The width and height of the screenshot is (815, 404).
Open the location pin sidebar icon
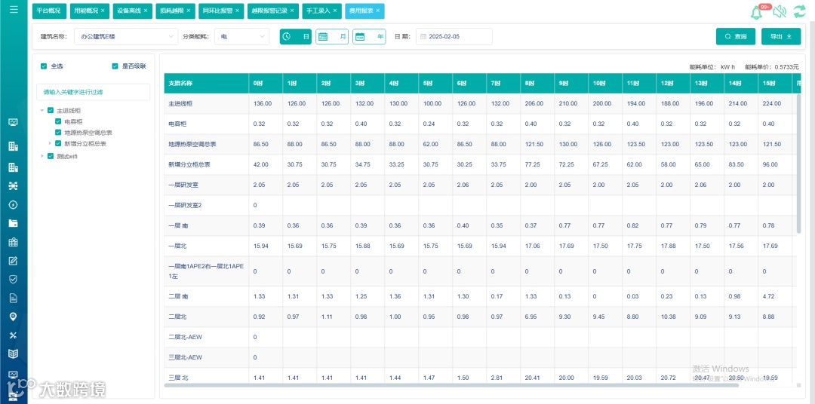pos(14,317)
